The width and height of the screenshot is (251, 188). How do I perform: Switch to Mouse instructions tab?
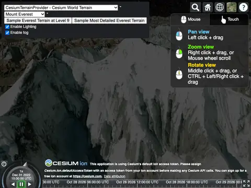click(x=190, y=19)
